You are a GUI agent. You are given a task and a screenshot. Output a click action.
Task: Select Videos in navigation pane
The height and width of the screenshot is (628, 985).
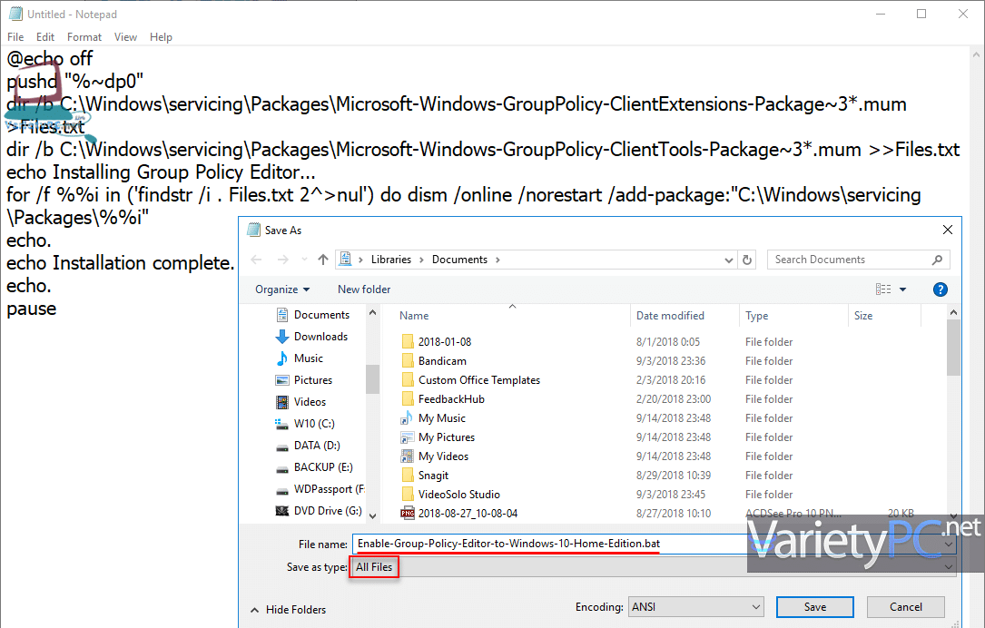pos(300,402)
